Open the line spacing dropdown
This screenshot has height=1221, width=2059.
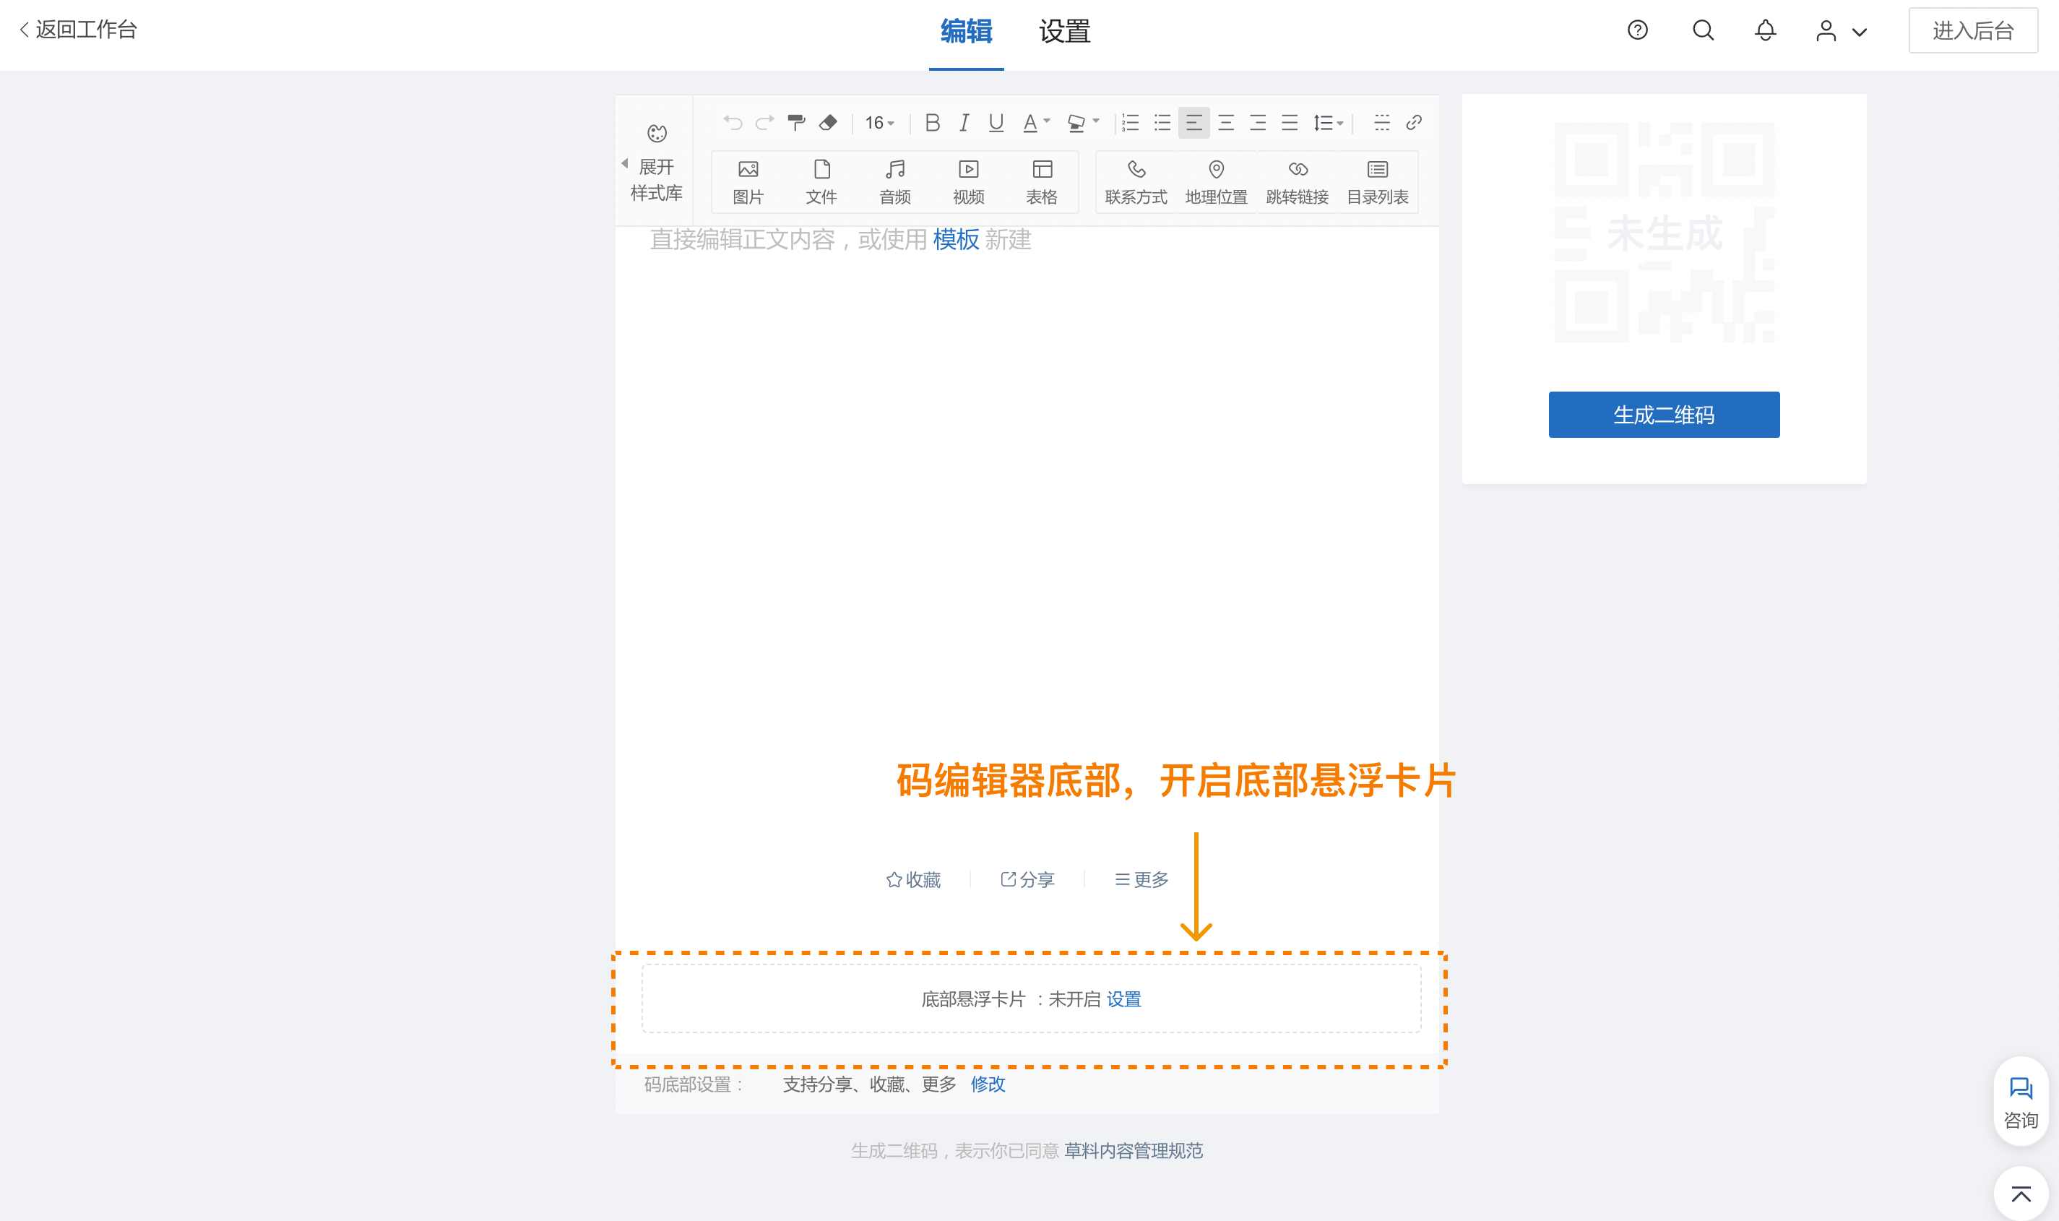(x=1328, y=123)
